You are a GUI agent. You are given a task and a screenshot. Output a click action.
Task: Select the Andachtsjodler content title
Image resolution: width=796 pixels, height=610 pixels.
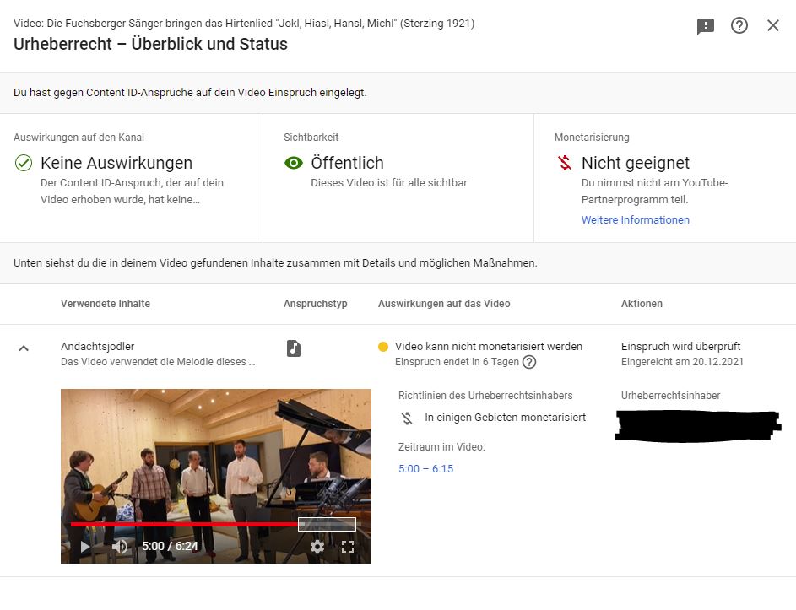tap(97, 346)
